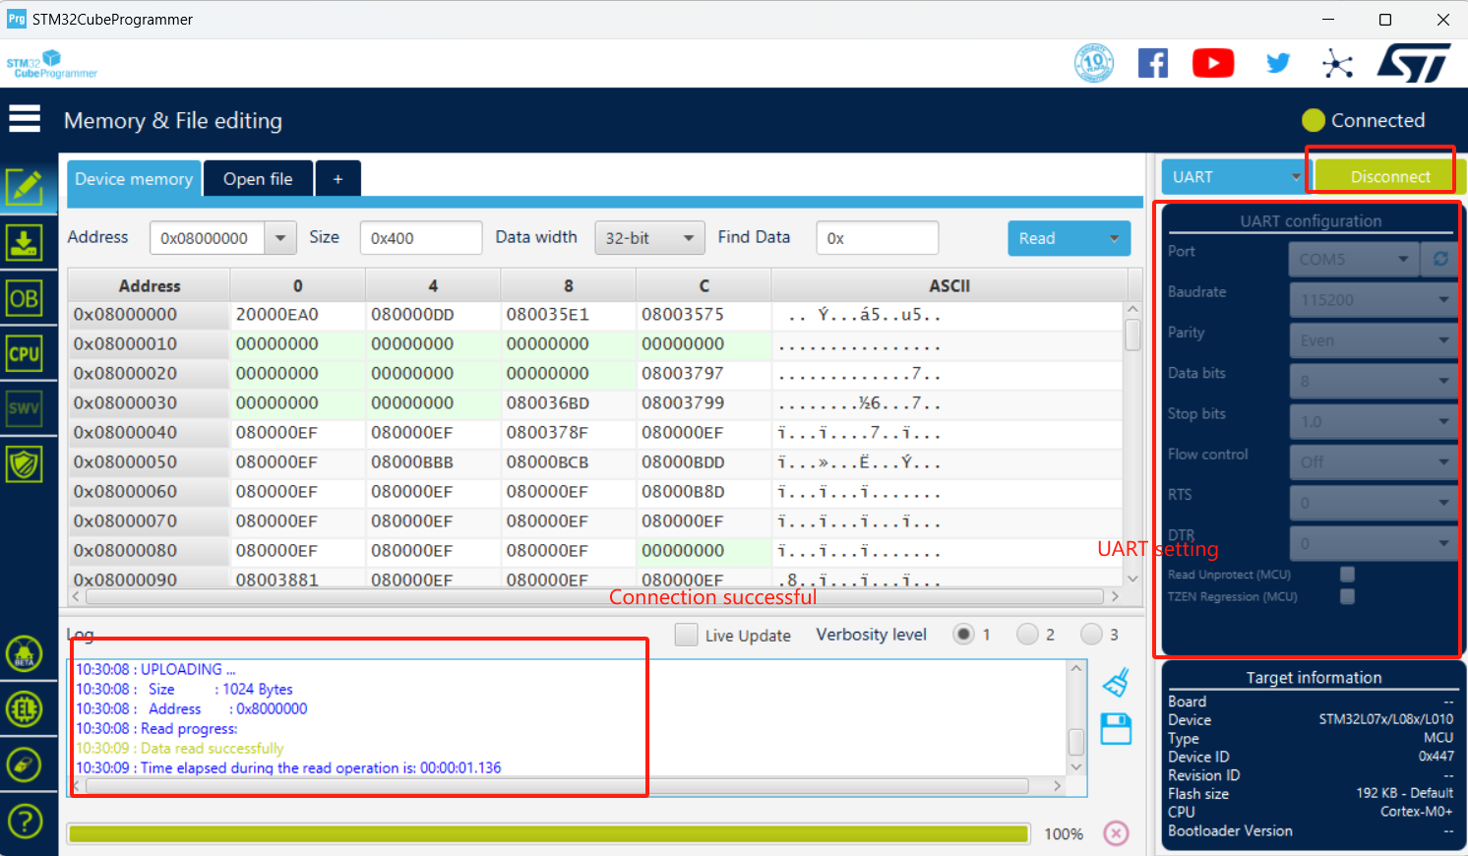Open the Data bits dropdown
1468x856 pixels.
click(x=1374, y=381)
